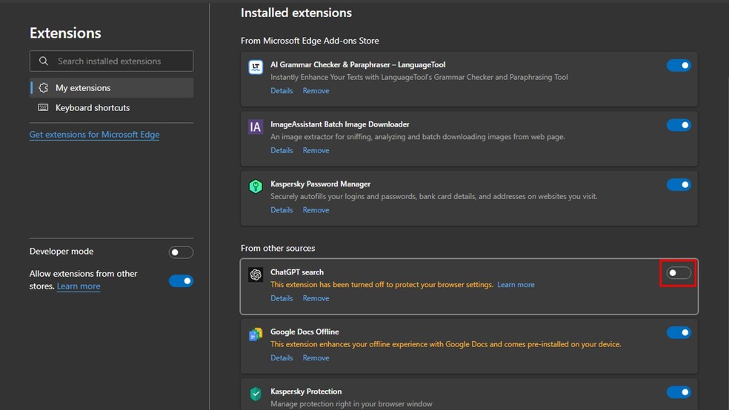
Task: Open Google Docs Offline Details
Action: [282, 358]
